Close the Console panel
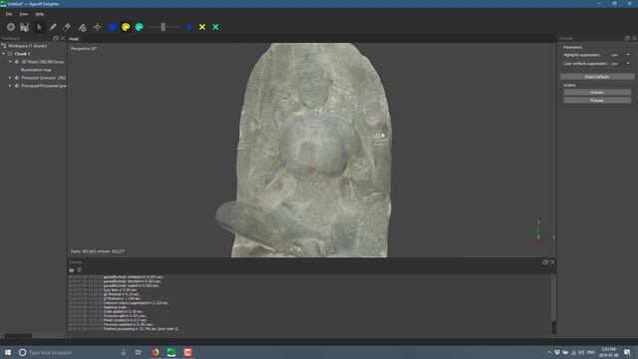 pyautogui.click(x=552, y=262)
